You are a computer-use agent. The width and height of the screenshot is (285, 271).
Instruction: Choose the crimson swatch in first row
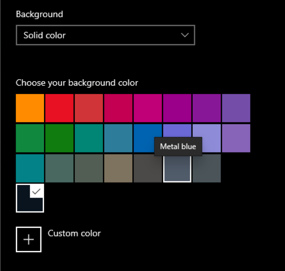[118, 108]
